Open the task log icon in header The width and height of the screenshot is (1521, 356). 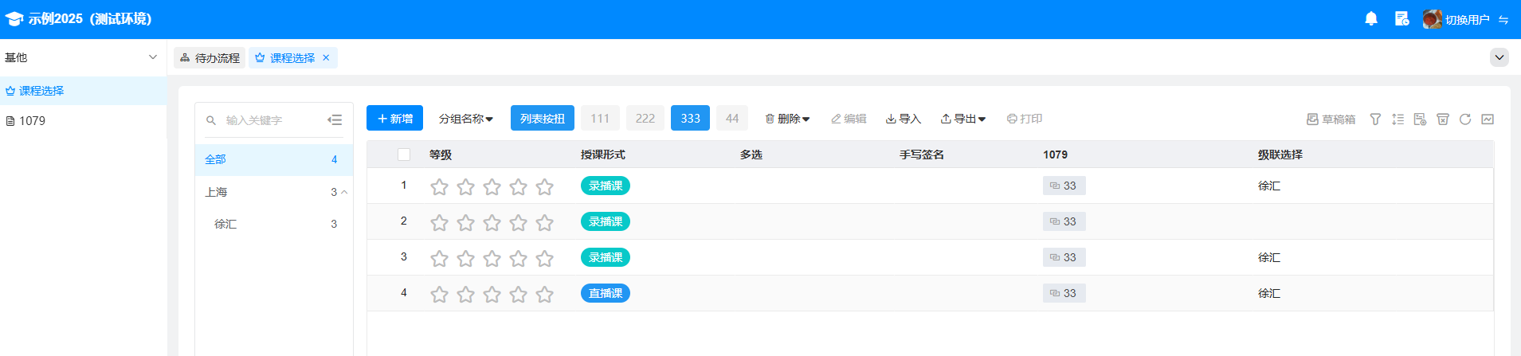pos(1401,19)
